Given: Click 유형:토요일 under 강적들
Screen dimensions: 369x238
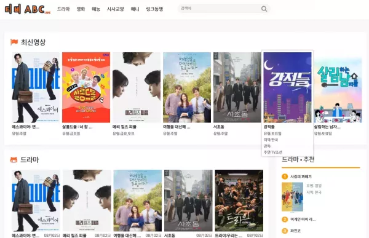Looking at the screenshot, I should [x=272, y=133].
